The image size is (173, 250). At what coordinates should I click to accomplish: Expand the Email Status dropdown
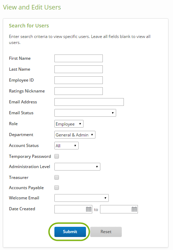(x=85, y=113)
